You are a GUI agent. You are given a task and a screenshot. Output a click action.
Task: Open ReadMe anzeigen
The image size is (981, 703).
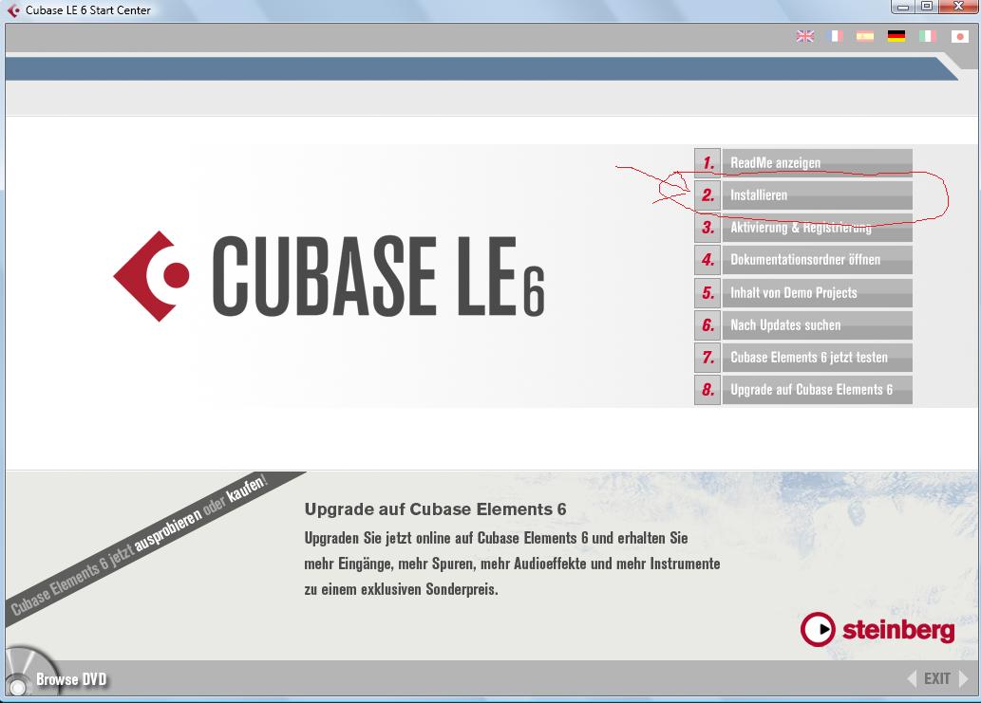[817, 163]
